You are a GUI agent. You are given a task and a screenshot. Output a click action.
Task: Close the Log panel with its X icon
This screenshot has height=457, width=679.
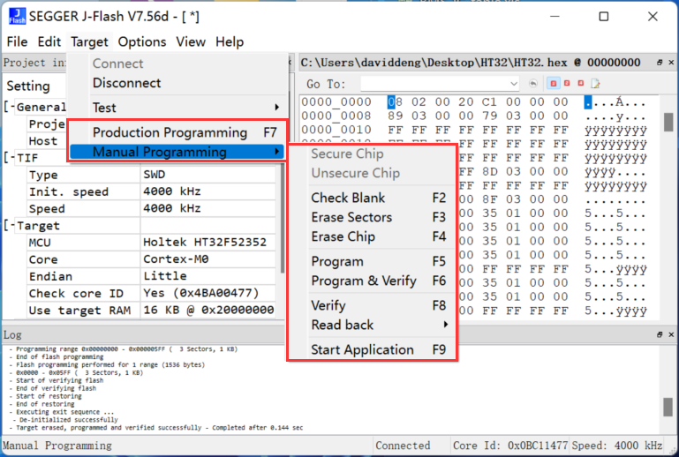(x=669, y=335)
